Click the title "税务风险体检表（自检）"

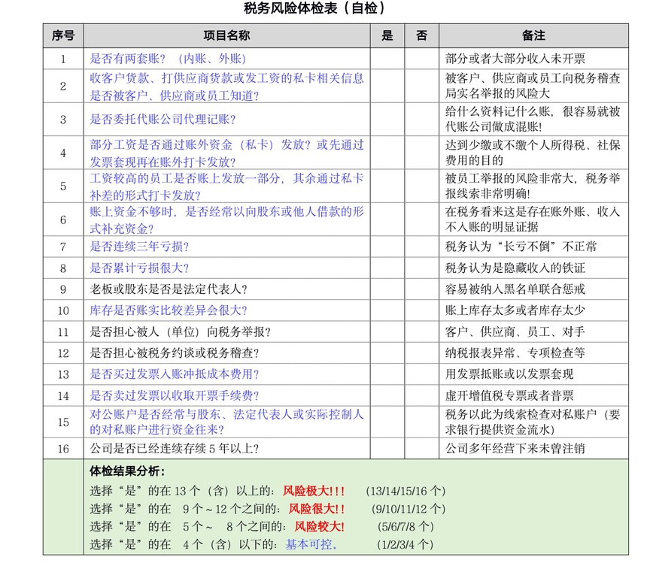tap(314, 8)
